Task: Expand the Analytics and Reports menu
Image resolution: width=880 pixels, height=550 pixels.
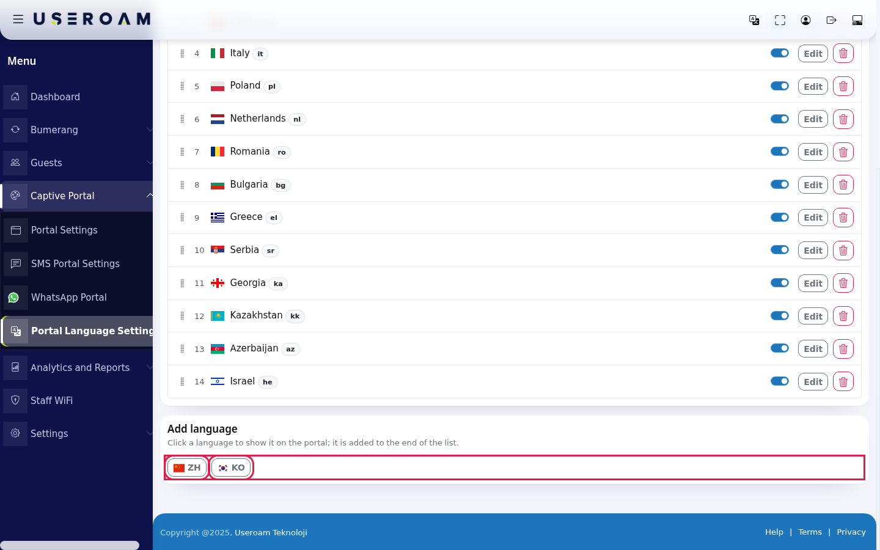Action: [76, 367]
